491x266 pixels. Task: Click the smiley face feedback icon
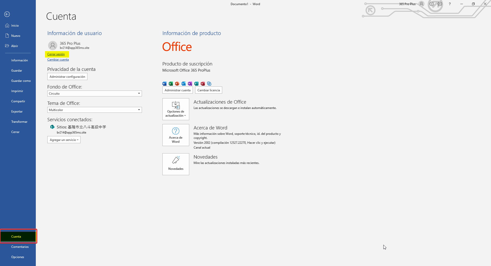[432, 4]
